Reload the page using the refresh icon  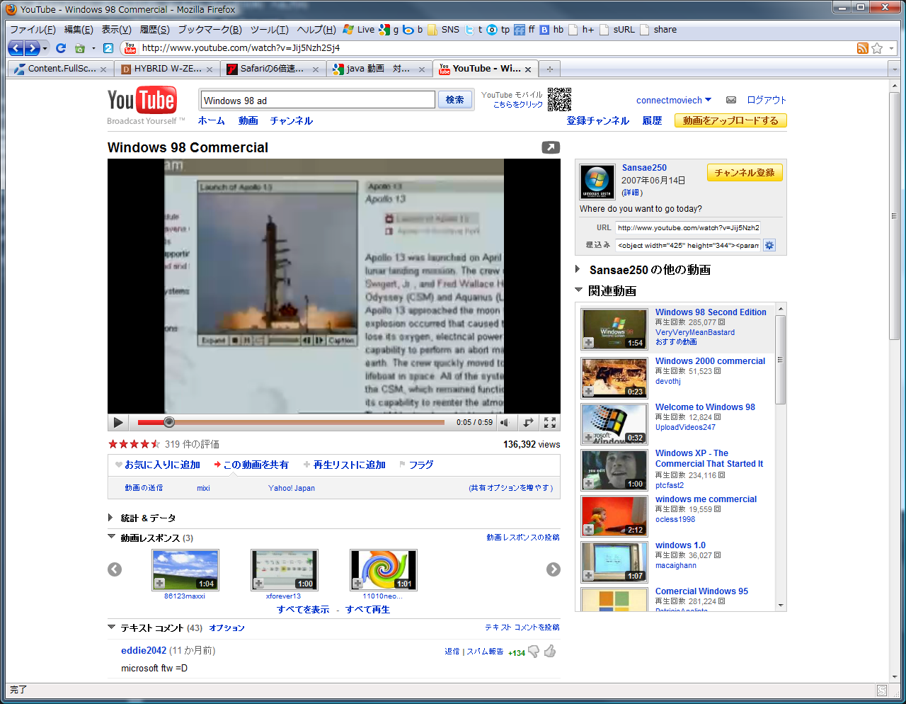[x=61, y=48]
